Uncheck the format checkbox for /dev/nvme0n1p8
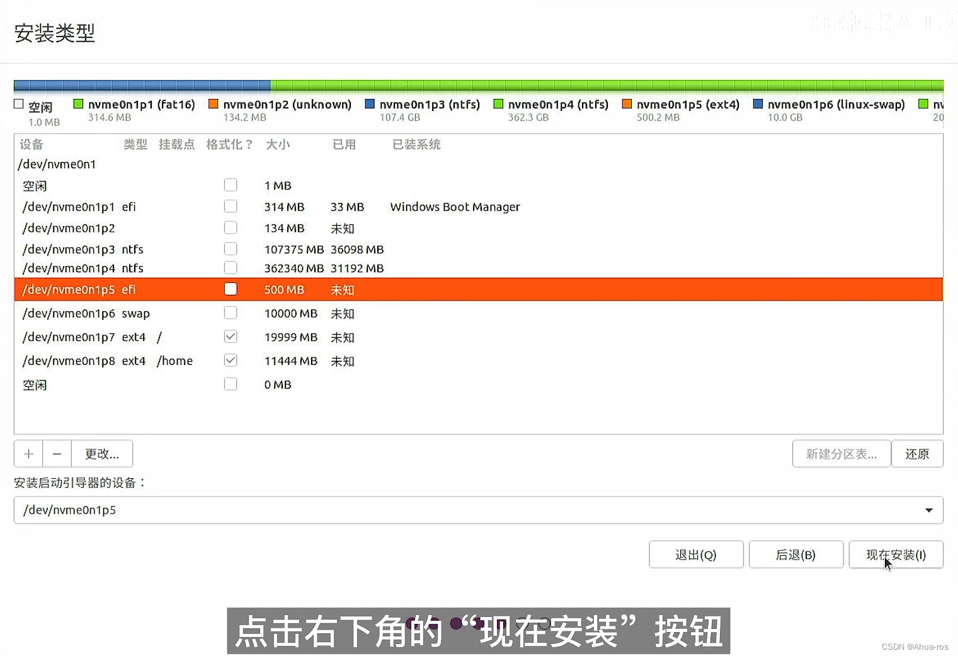Image resolution: width=958 pixels, height=656 pixels. [231, 360]
